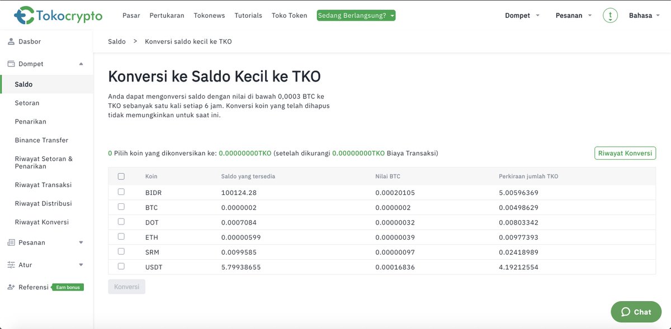The image size is (671, 329).
Task: Open the Pasar menu
Action: (x=131, y=16)
